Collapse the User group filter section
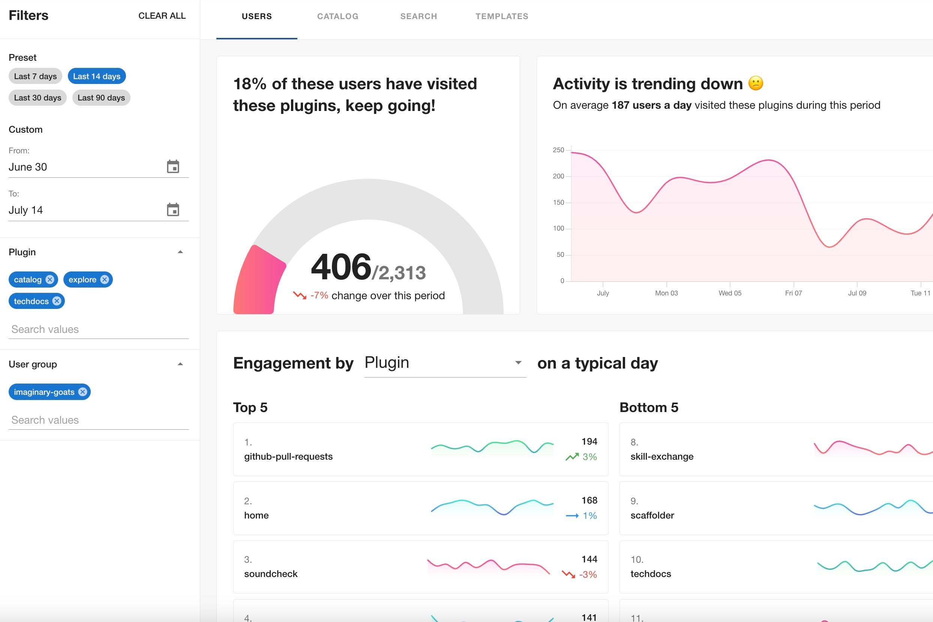Screen dimensions: 933x622 tap(179, 364)
